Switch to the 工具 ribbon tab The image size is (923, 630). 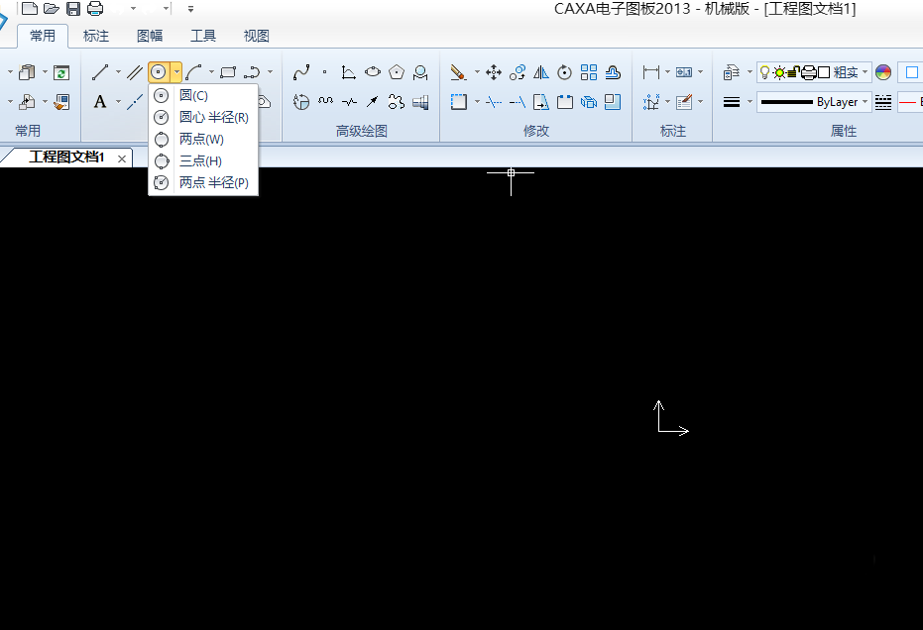click(203, 36)
